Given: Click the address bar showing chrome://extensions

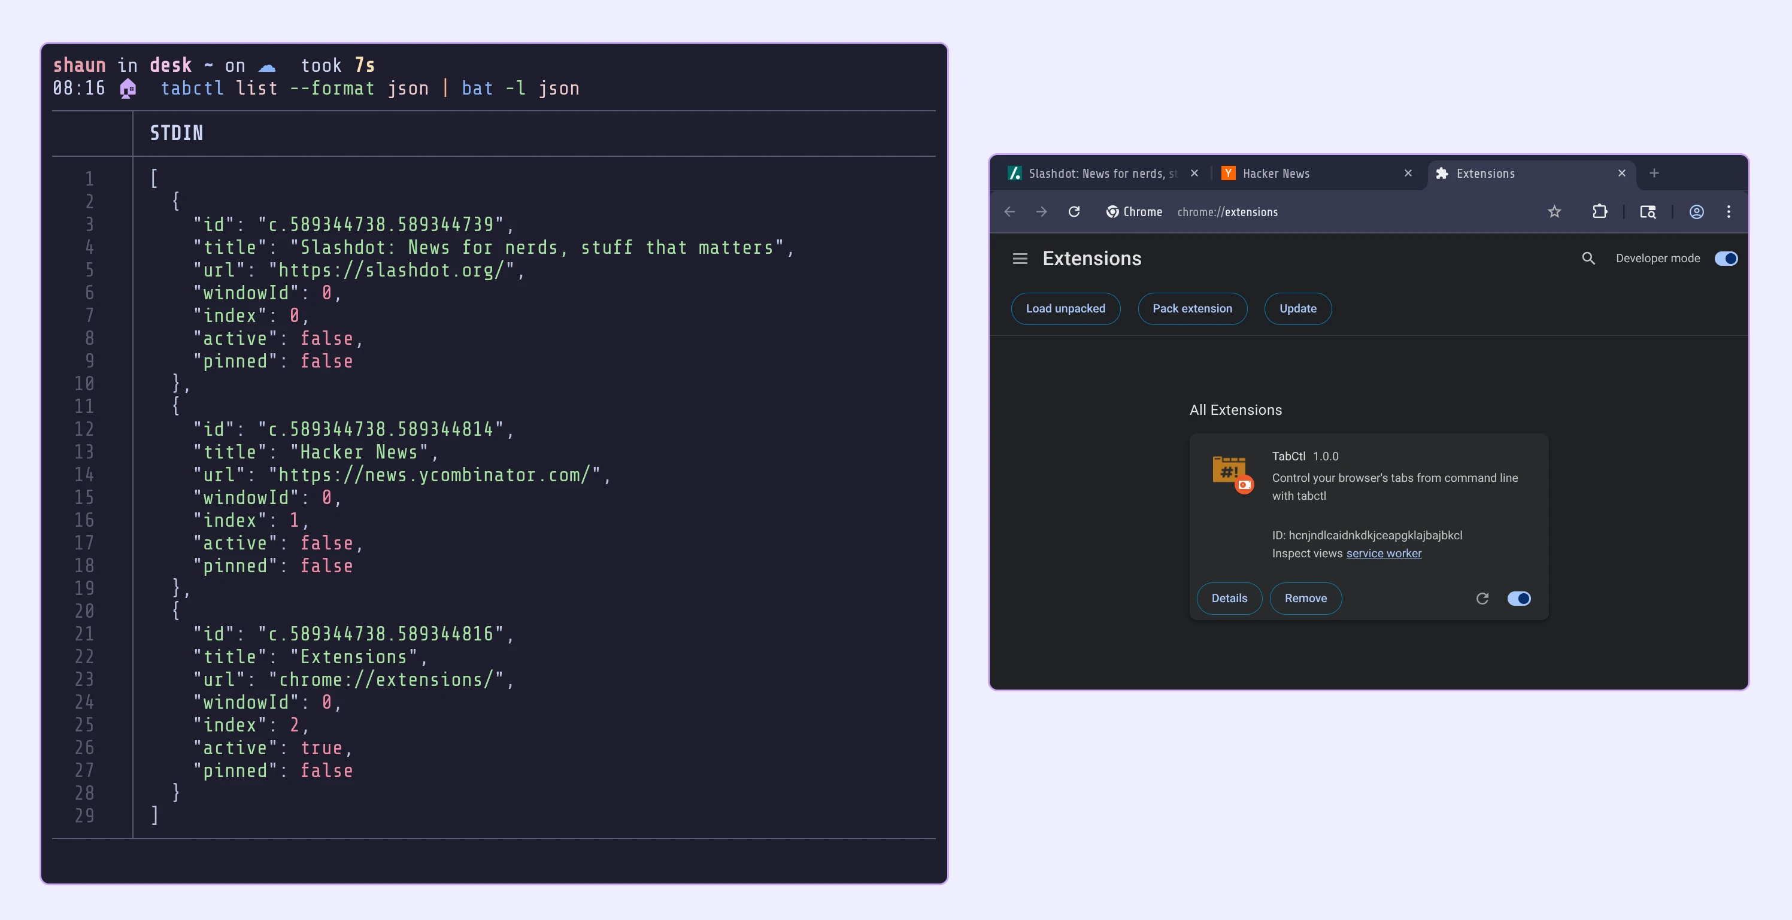Looking at the screenshot, I should coord(1228,212).
